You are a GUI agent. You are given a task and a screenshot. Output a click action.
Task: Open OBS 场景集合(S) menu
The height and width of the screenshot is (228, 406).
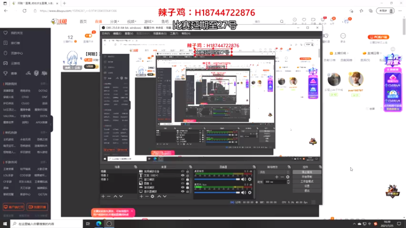coord(160,33)
